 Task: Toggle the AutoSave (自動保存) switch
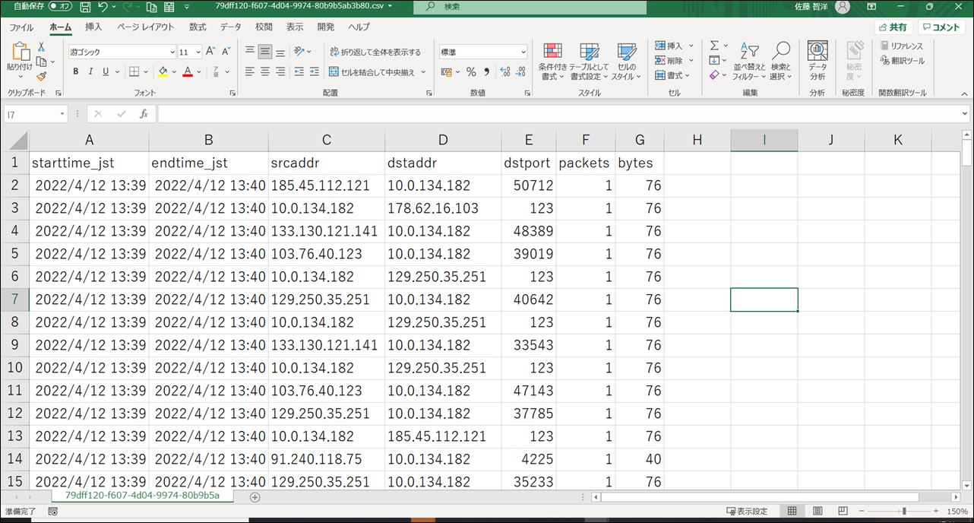pos(60,7)
